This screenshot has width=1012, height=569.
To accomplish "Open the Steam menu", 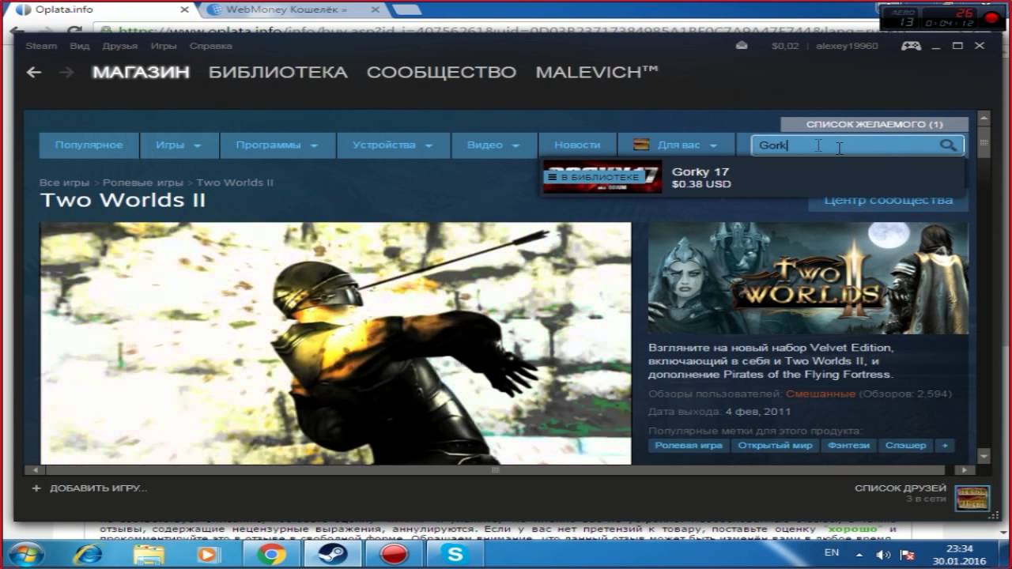I will (x=41, y=46).
